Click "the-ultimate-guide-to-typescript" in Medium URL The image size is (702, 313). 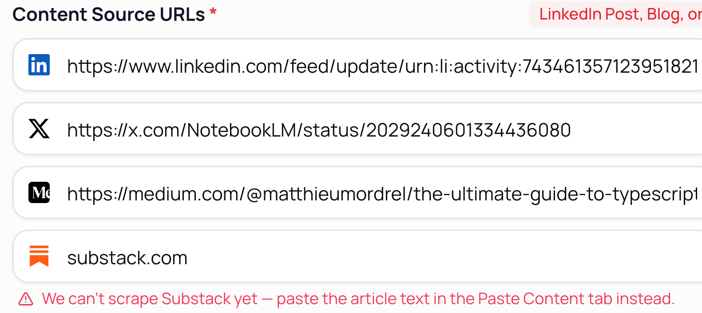coord(556,194)
